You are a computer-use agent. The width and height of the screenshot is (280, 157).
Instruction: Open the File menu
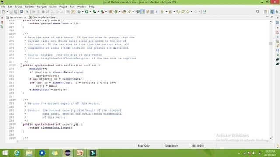[3, 7]
